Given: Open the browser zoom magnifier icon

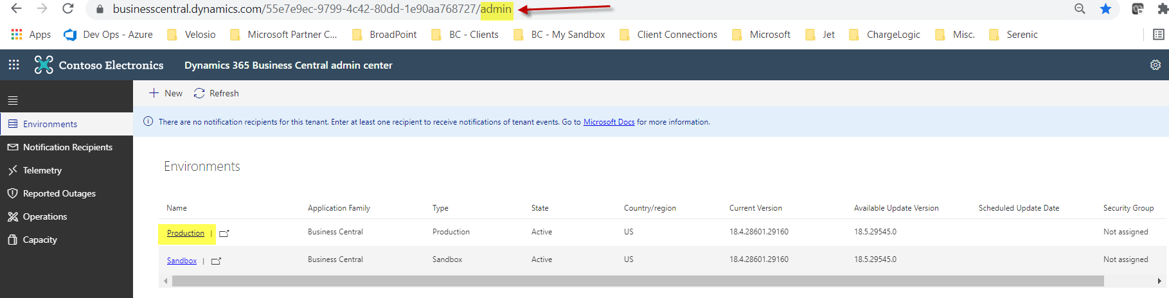Looking at the screenshot, I should pos(1080,8).
